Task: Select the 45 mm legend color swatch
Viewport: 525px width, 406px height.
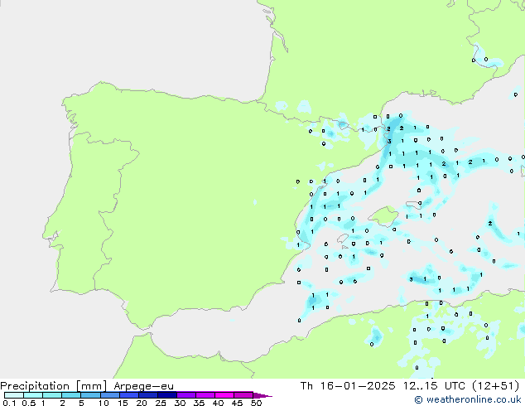Action: point(243,395)
